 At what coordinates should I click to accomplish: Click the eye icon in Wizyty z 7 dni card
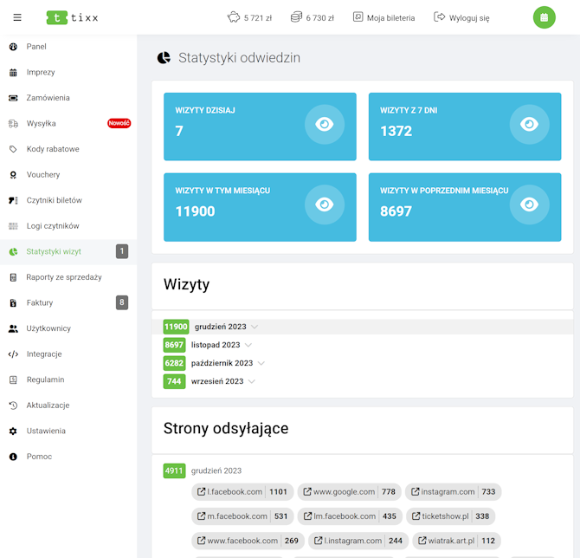[529, 125]
